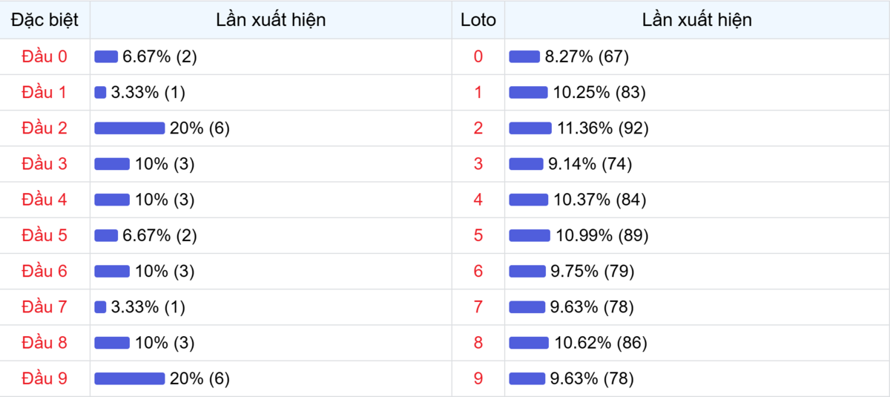Image resolution: width=890 pixels, height=397 pixels.
Task: Click the 6.67% (2) text for Đầu 5
Action: click(x=159, y=236)
